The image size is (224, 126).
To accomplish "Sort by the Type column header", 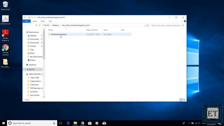I will pos(105,30).
